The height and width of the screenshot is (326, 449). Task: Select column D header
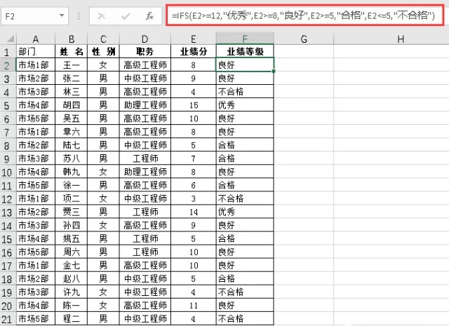pos(145,39)
